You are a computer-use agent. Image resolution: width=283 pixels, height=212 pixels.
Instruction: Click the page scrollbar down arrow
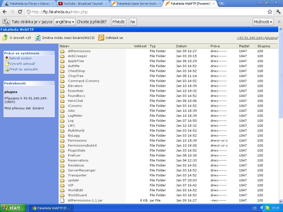point(281,201)
